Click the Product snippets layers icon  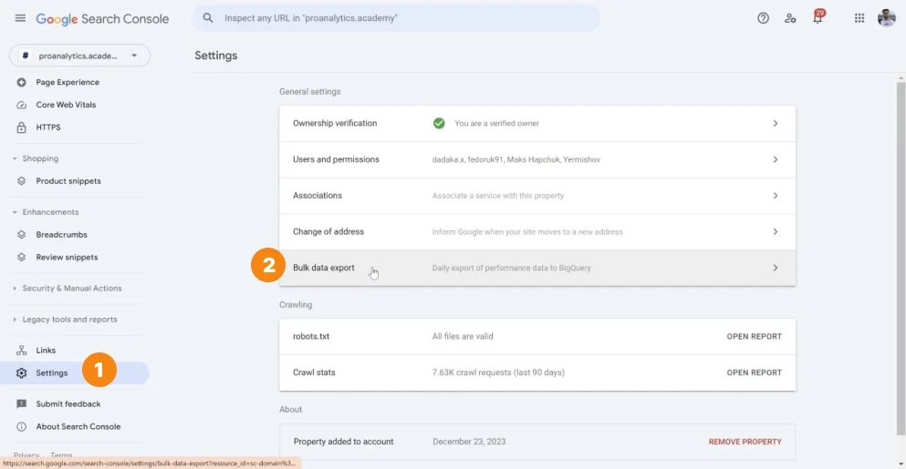coord(21,180)
